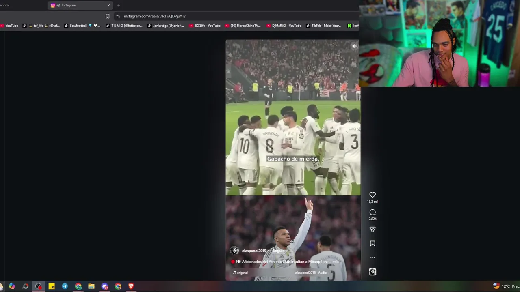Open File Explorer from taskbar

[91, 286]
